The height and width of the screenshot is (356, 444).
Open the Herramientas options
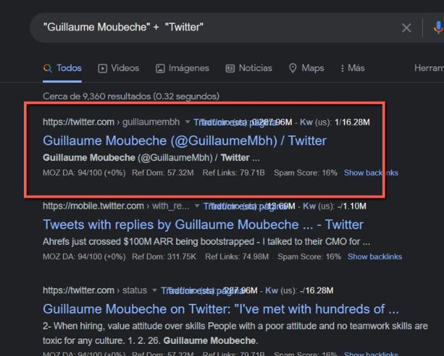point(429,68)
